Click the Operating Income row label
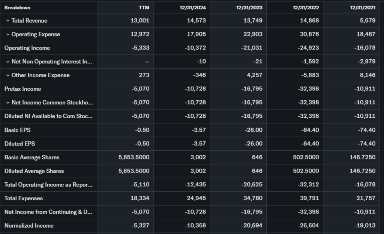 (27, 48)
